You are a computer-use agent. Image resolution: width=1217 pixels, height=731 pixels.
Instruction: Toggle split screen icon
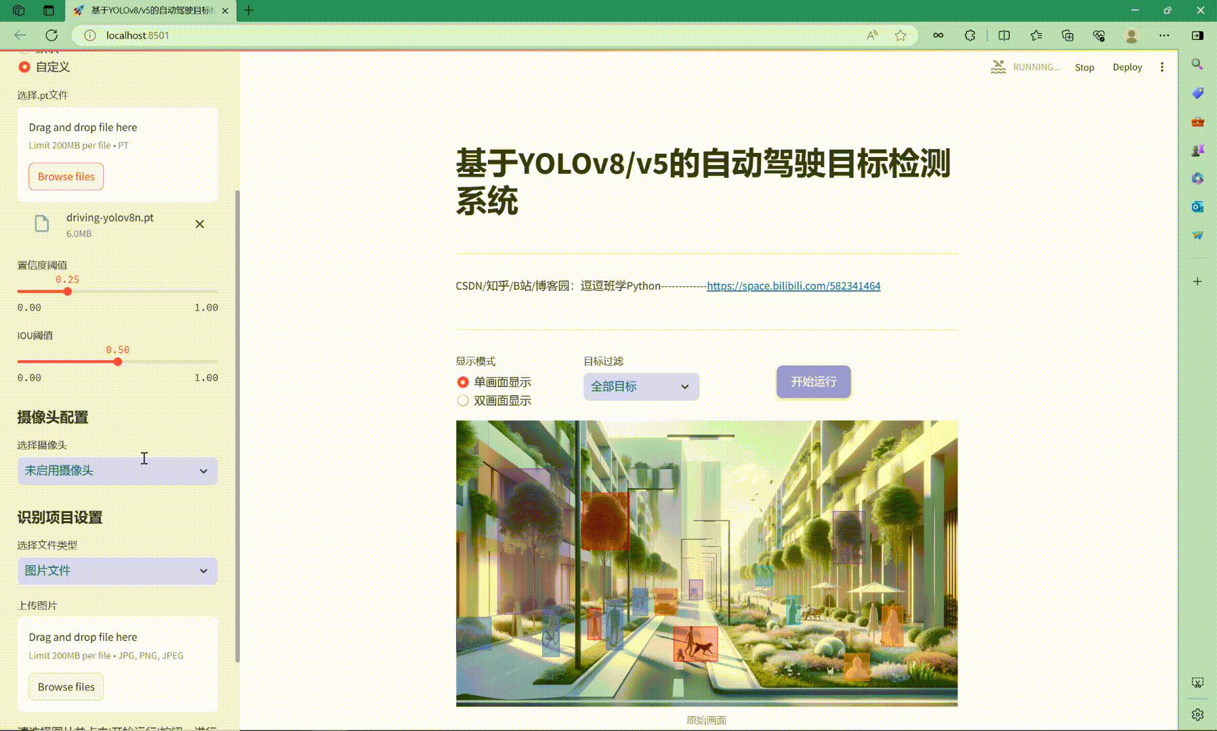pyautogui.click(x=1004, y=35)
